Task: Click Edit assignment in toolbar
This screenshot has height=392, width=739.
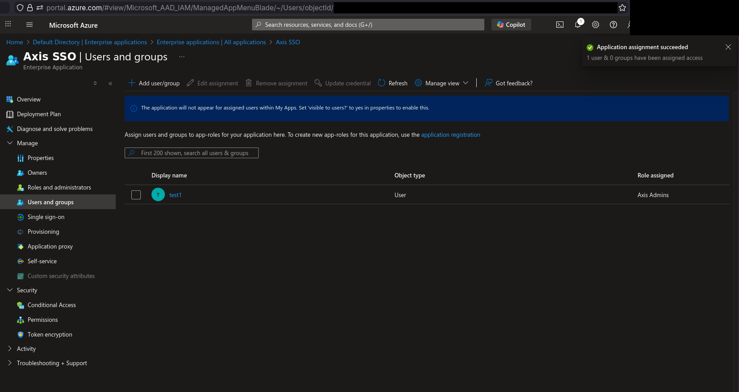Action: tap(213, 83)
